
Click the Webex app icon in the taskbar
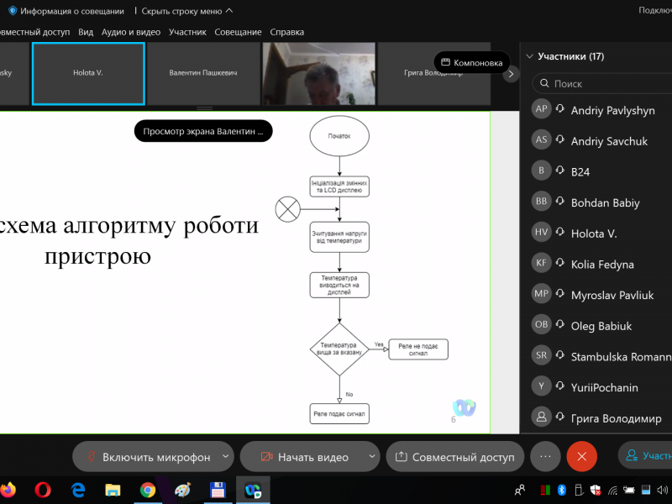coord(252,489)
